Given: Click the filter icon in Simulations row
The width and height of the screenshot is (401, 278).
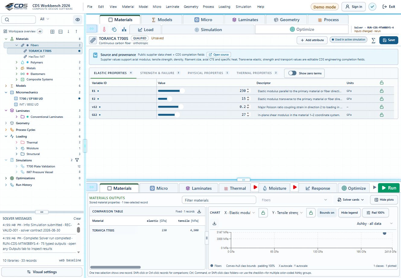Looking at the screenshot, I should tap(77, 160).
